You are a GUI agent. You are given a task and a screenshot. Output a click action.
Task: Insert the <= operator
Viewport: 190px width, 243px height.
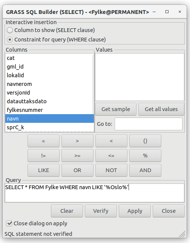coord(111,156)
